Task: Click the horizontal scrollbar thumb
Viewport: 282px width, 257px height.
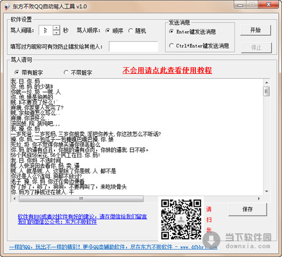Action: 81,199
